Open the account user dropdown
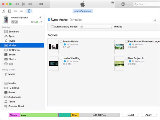This screenshot has width=160, height=120. (x=124, y=4)
